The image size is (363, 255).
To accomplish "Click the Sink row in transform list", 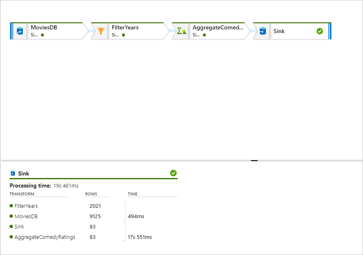I will [x=19, y=226].
